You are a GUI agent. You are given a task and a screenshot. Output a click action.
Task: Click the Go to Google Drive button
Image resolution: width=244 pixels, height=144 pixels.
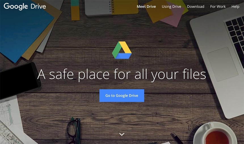(122, 95)
